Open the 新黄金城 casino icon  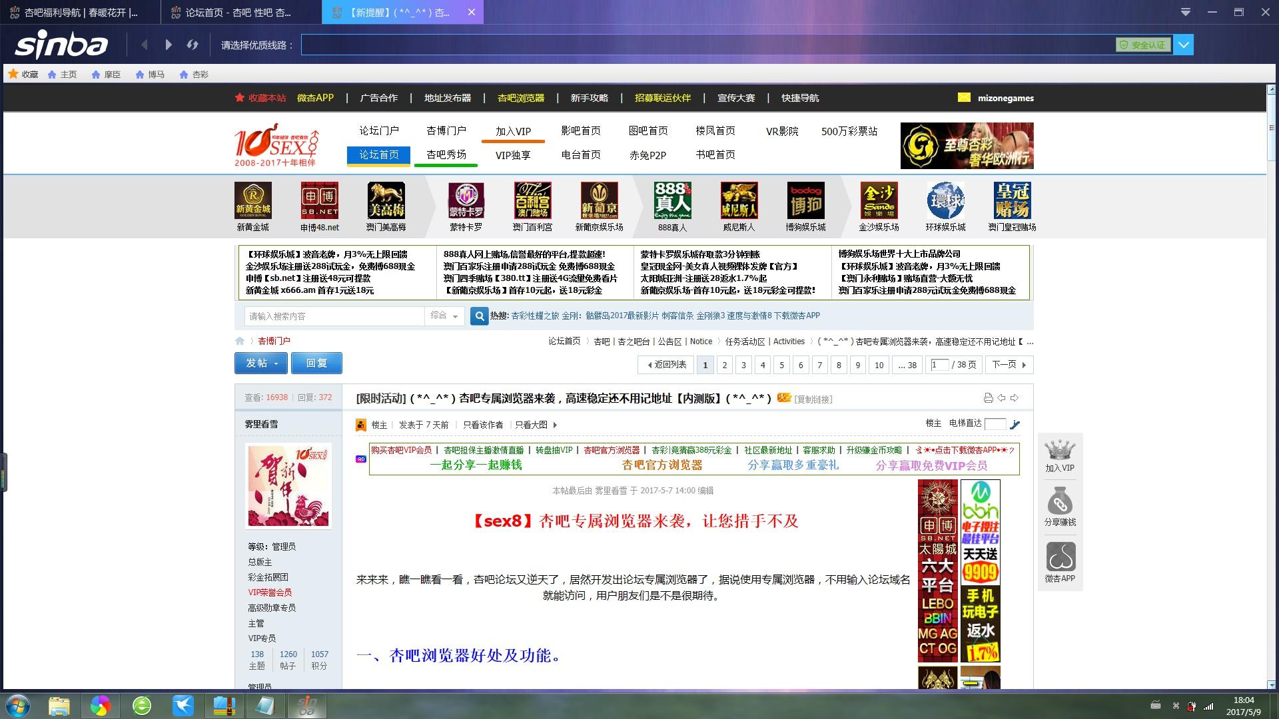[x=252, y=200]
